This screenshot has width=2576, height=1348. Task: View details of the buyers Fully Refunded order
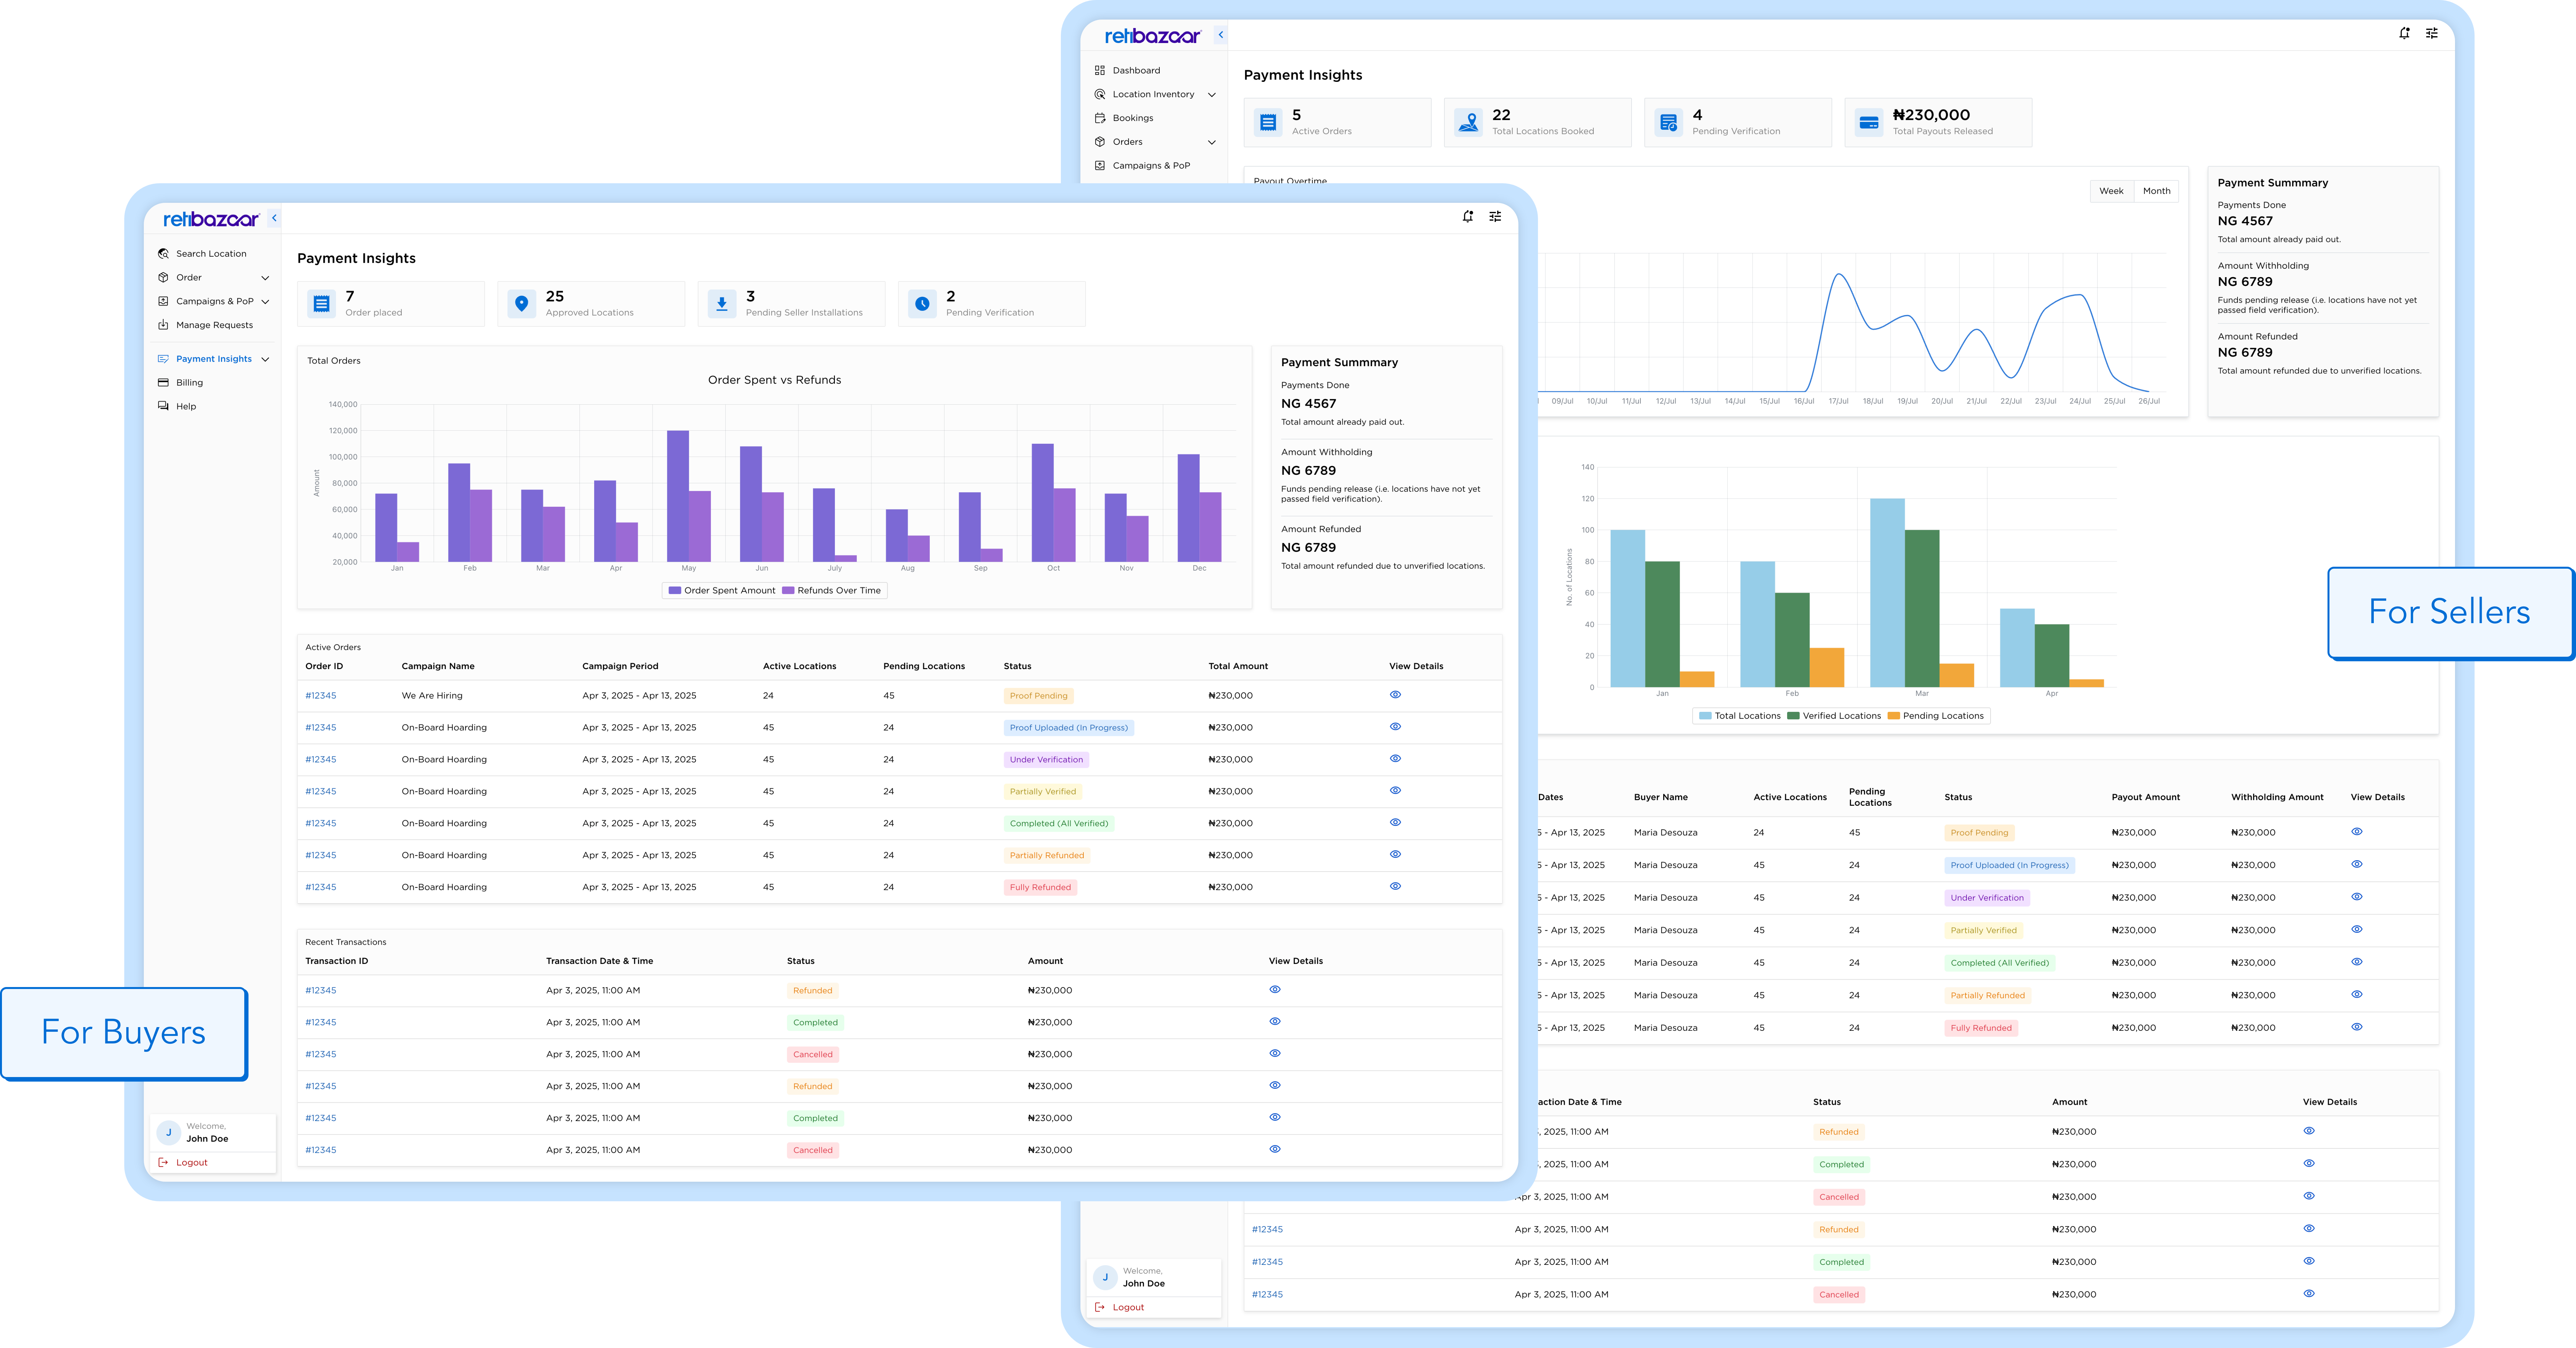1395,886
